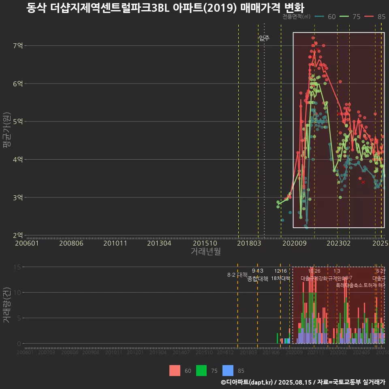
Task: Click the 6·27 policy date annotation
Action: pos(381,271)
